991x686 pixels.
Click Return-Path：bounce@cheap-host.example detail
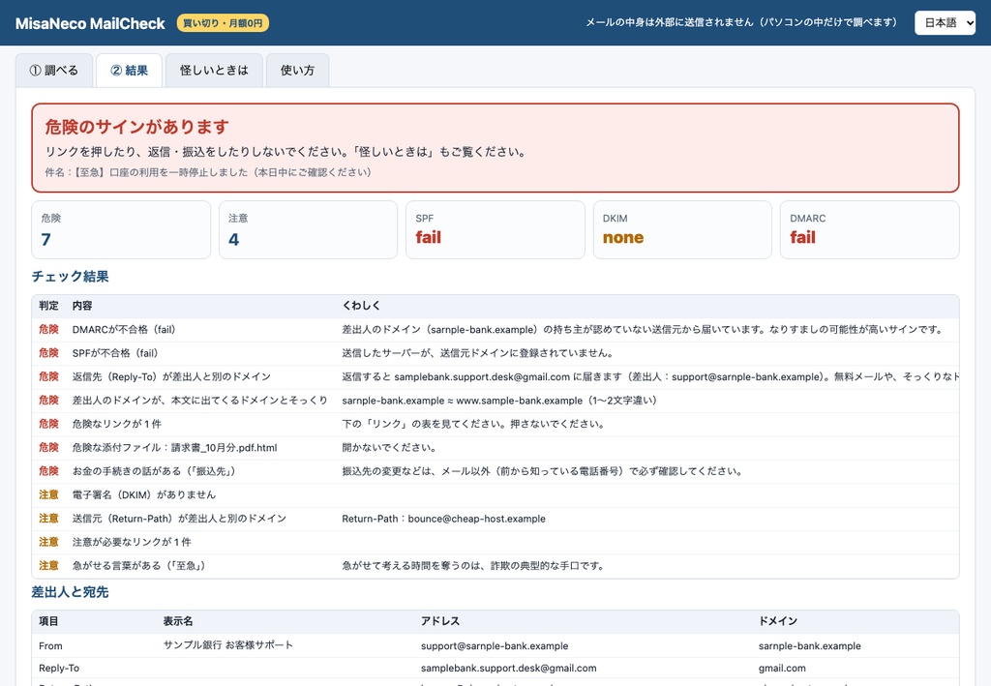pos(443,519)
